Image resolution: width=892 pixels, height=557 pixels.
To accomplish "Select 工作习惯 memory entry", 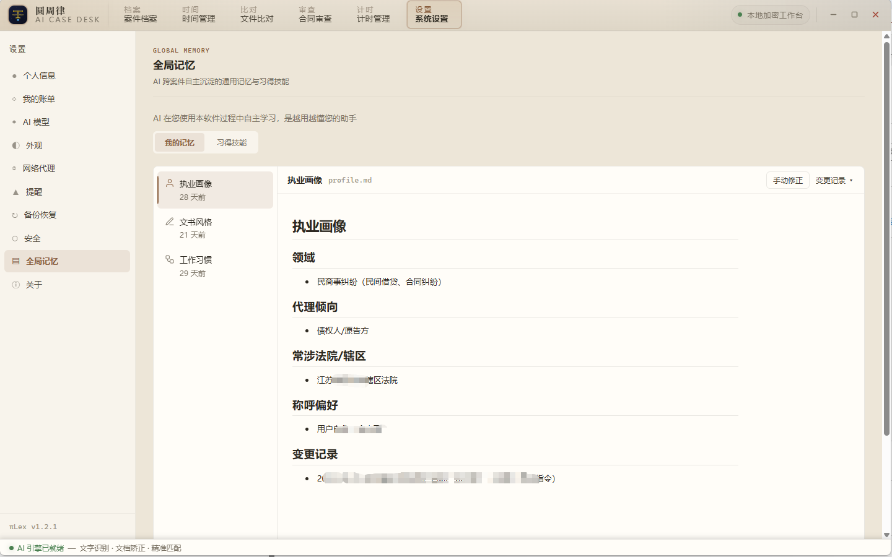I will click(x=215, y=266).
